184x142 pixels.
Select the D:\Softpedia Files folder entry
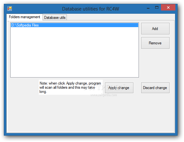[75, 25]
